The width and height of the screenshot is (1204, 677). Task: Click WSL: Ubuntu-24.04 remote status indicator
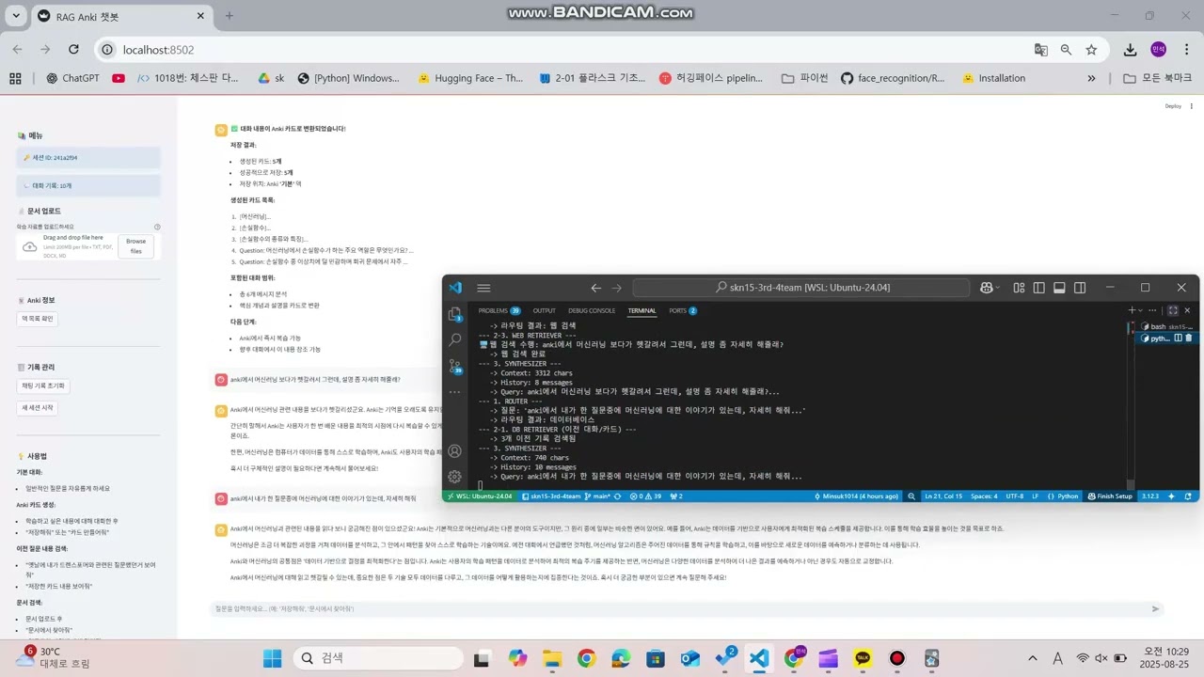[480, 496]
